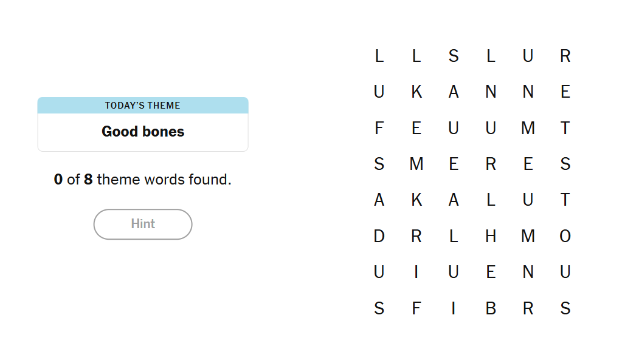Viewport: 622px width, 352px height.
Task: Select the letter D in the grid
Action: (379, 236)
